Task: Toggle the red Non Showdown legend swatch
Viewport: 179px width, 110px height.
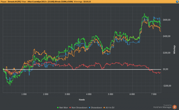Action: pos(70,108)
